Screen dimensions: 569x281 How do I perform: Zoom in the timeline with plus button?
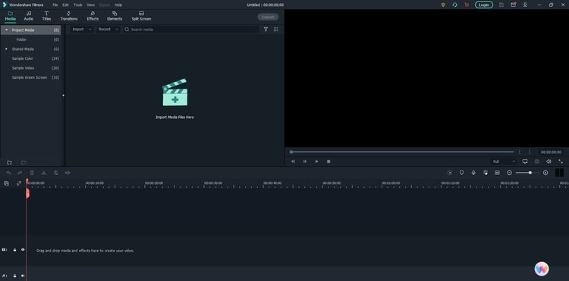click(x=545, y=173)
